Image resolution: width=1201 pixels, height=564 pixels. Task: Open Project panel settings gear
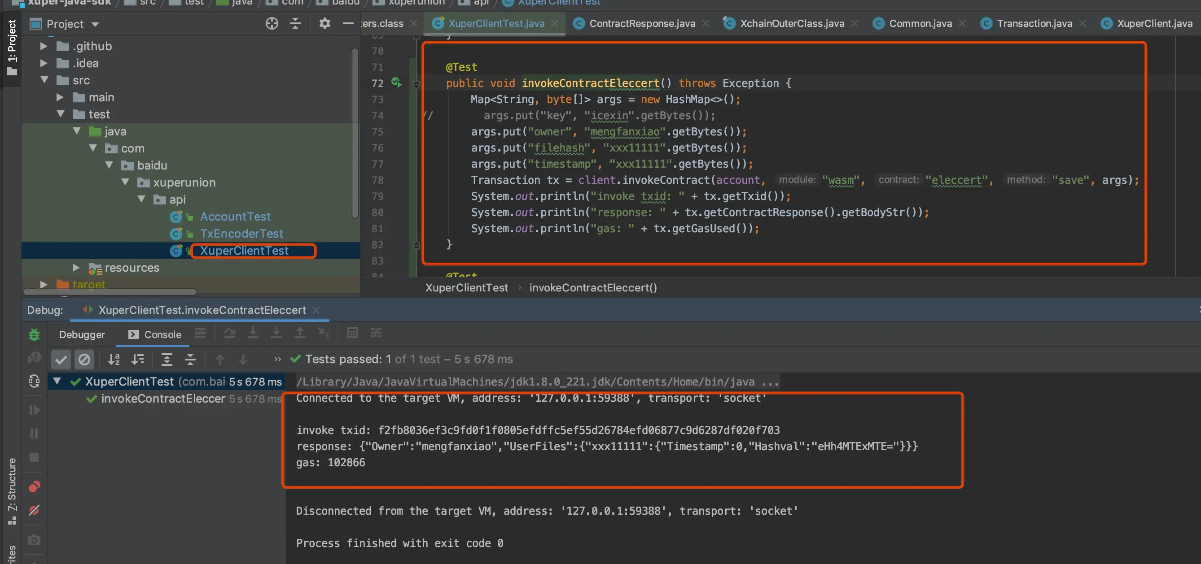click(324, 23)
